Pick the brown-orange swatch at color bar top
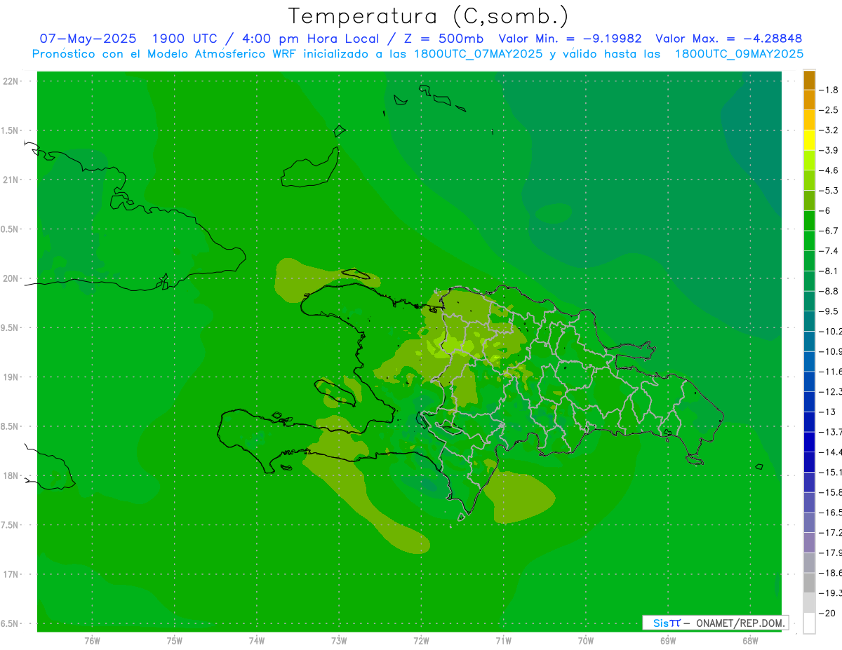The width and height of the screenshot is (842, 650). [x=809, y=80]
